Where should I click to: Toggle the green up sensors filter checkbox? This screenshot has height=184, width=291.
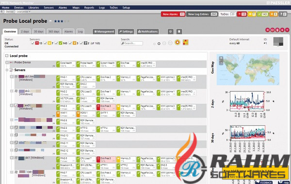(x=56, y=43)
